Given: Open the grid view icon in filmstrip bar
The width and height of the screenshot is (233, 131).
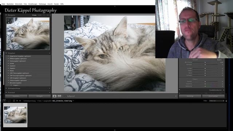Looking at the screenshot, I should pos(14,101).
